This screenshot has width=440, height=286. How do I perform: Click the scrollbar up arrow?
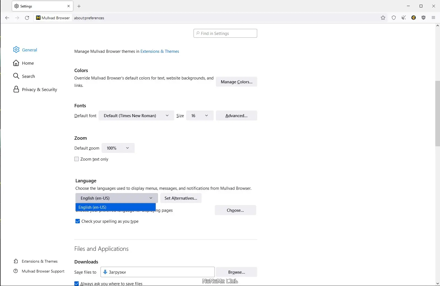(x=438, y=26)
